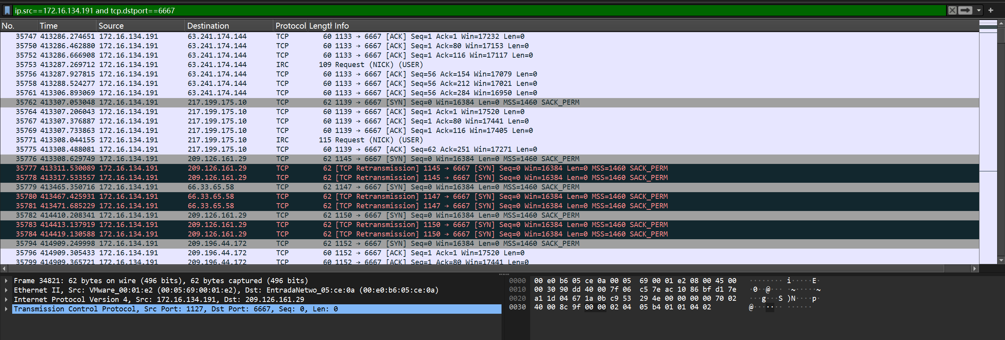Select packet 35761 with Ack=284

pyautogui.click(x=489, y=93)
